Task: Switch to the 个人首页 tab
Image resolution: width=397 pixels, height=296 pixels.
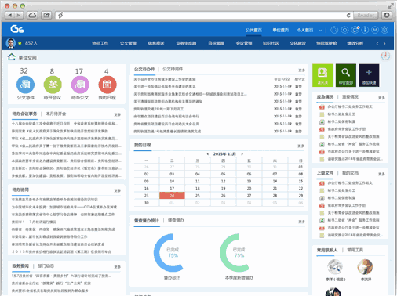Action: 305,30
